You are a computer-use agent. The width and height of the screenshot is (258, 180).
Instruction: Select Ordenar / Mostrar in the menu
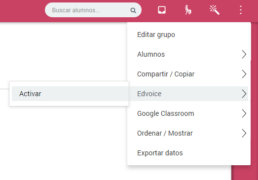point(189,133)
